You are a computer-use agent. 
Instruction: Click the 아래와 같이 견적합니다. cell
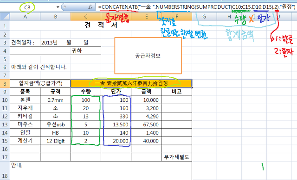39,67
